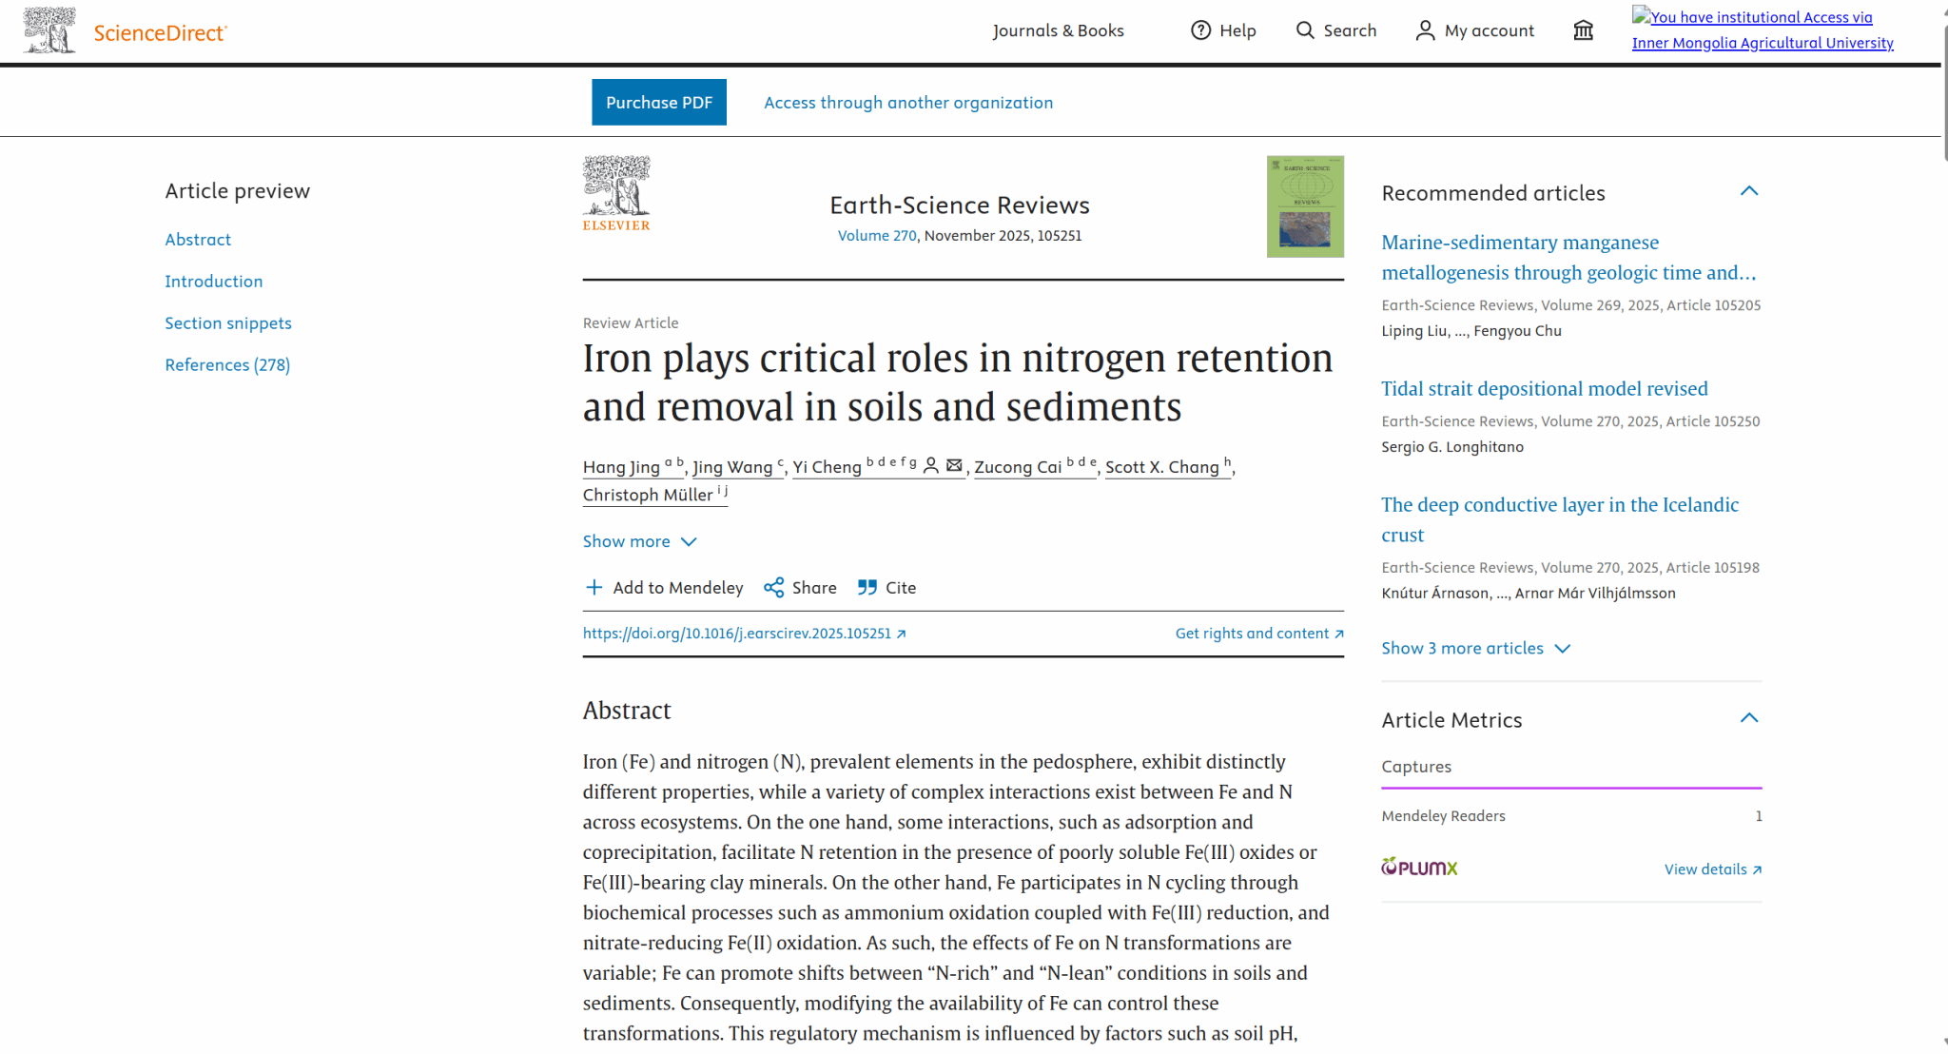Open Access through another organization link

pyautogui.click(x=908, y=103)
